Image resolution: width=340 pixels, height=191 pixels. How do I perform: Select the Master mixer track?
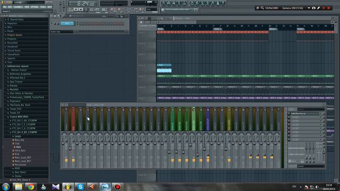66,119
